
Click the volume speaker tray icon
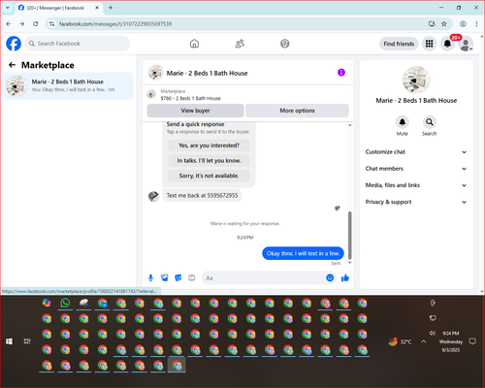pyautogui.click(x=433, y=333)
